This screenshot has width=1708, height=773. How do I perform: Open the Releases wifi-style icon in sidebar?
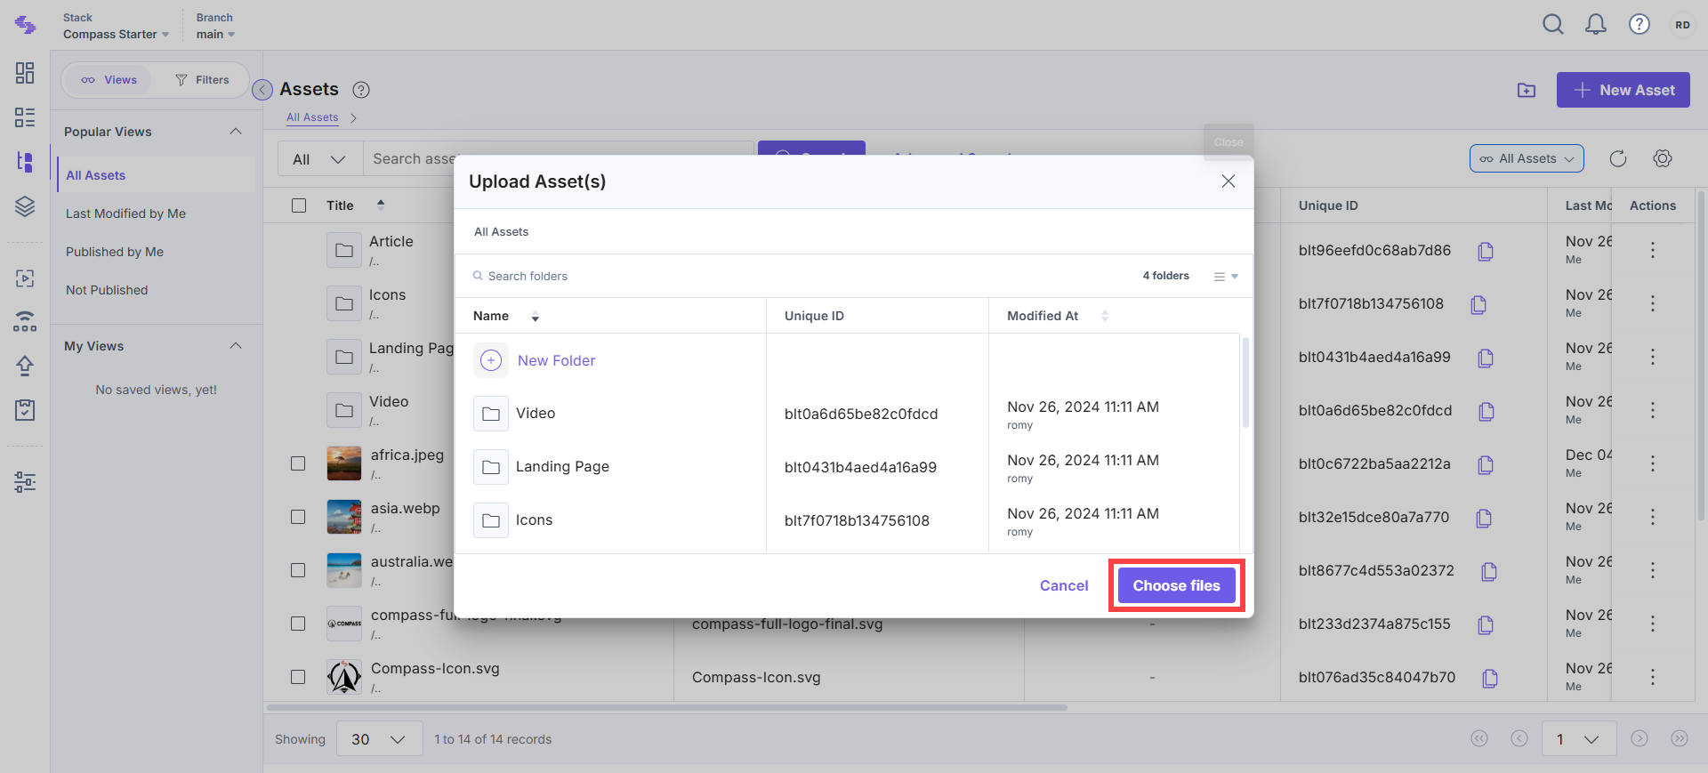[x=25, y=321]
